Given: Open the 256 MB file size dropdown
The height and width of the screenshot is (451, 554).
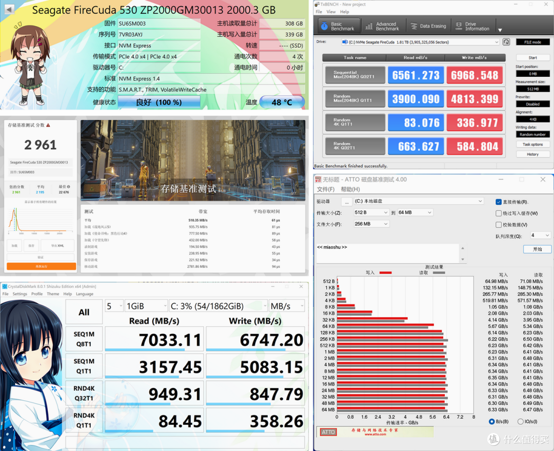Looking at the screenshot, I should pyautogui.click(x=371, y=224).
